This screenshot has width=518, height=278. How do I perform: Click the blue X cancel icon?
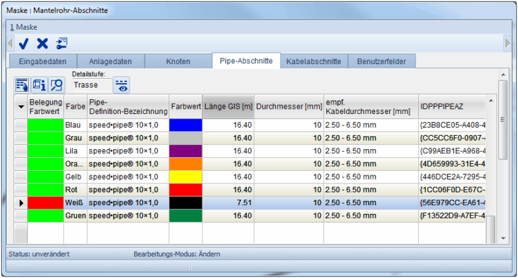42,43
